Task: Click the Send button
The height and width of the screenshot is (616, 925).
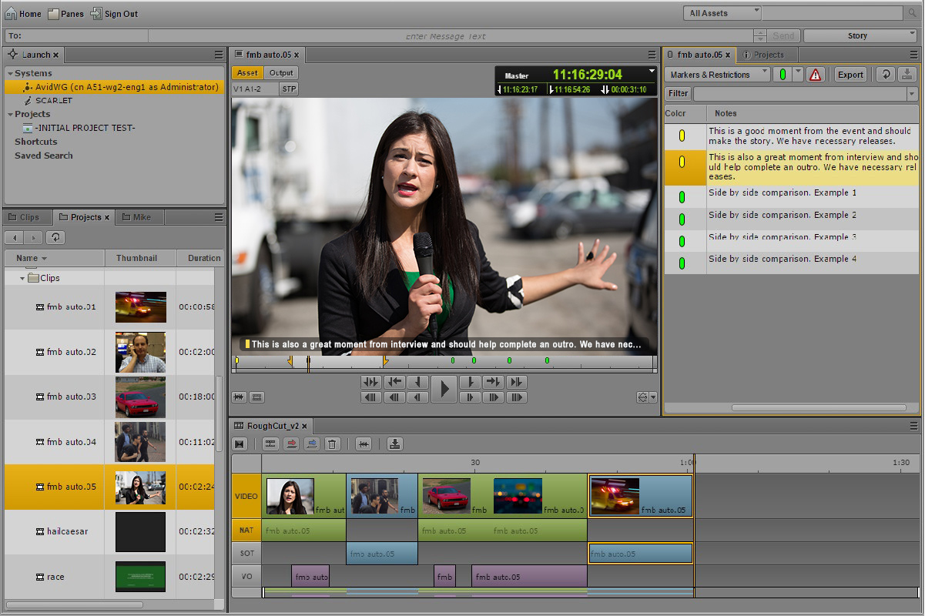Action: click(x=783, y=35)
